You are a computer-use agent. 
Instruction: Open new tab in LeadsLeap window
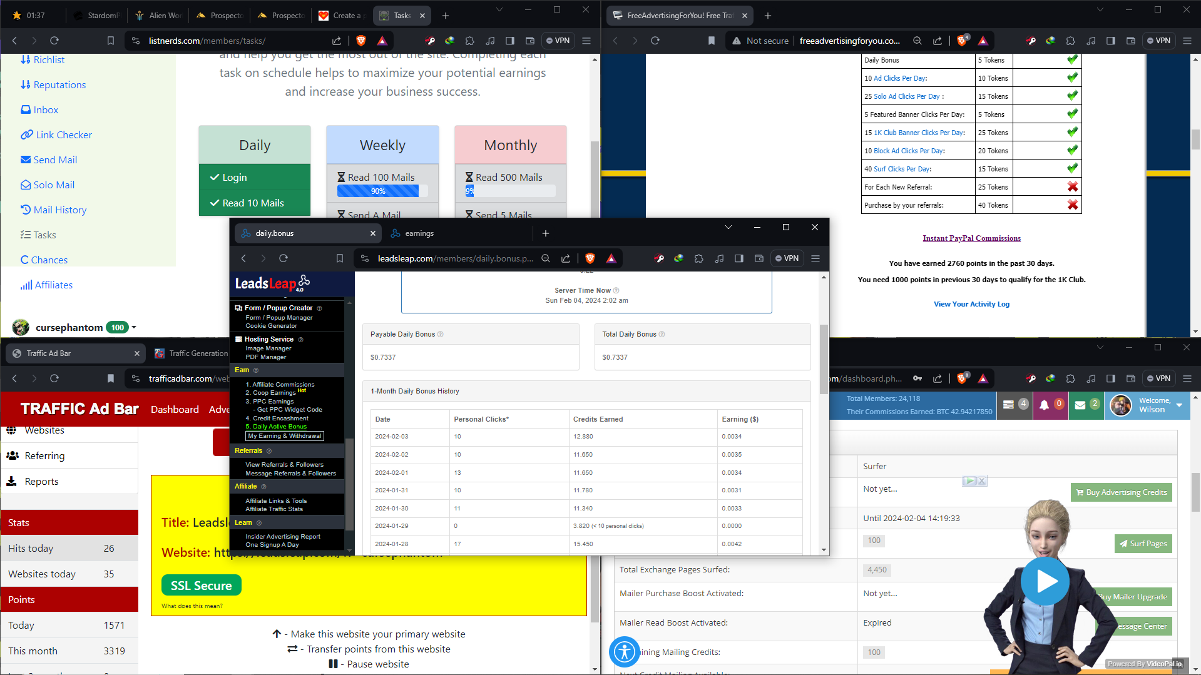(546, 233)
